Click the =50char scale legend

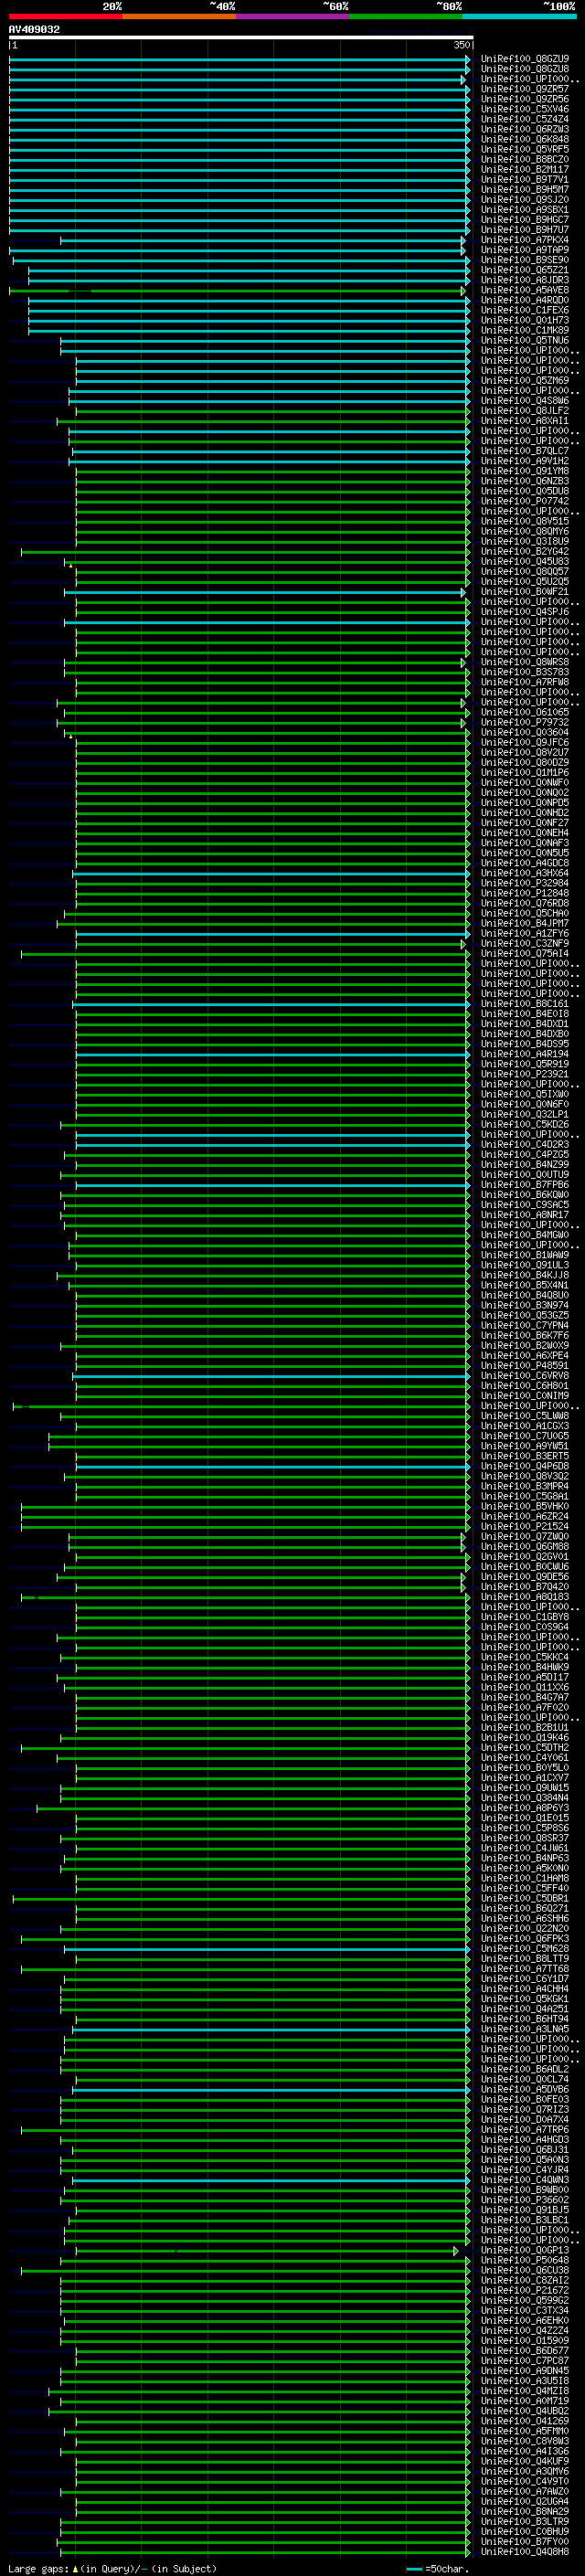point(436,2568)
